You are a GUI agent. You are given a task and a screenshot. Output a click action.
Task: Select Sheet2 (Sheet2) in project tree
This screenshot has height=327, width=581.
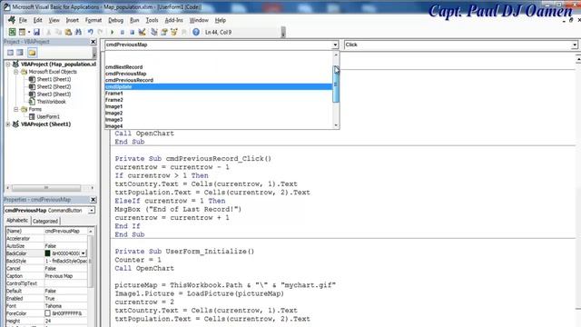point(54,87)
